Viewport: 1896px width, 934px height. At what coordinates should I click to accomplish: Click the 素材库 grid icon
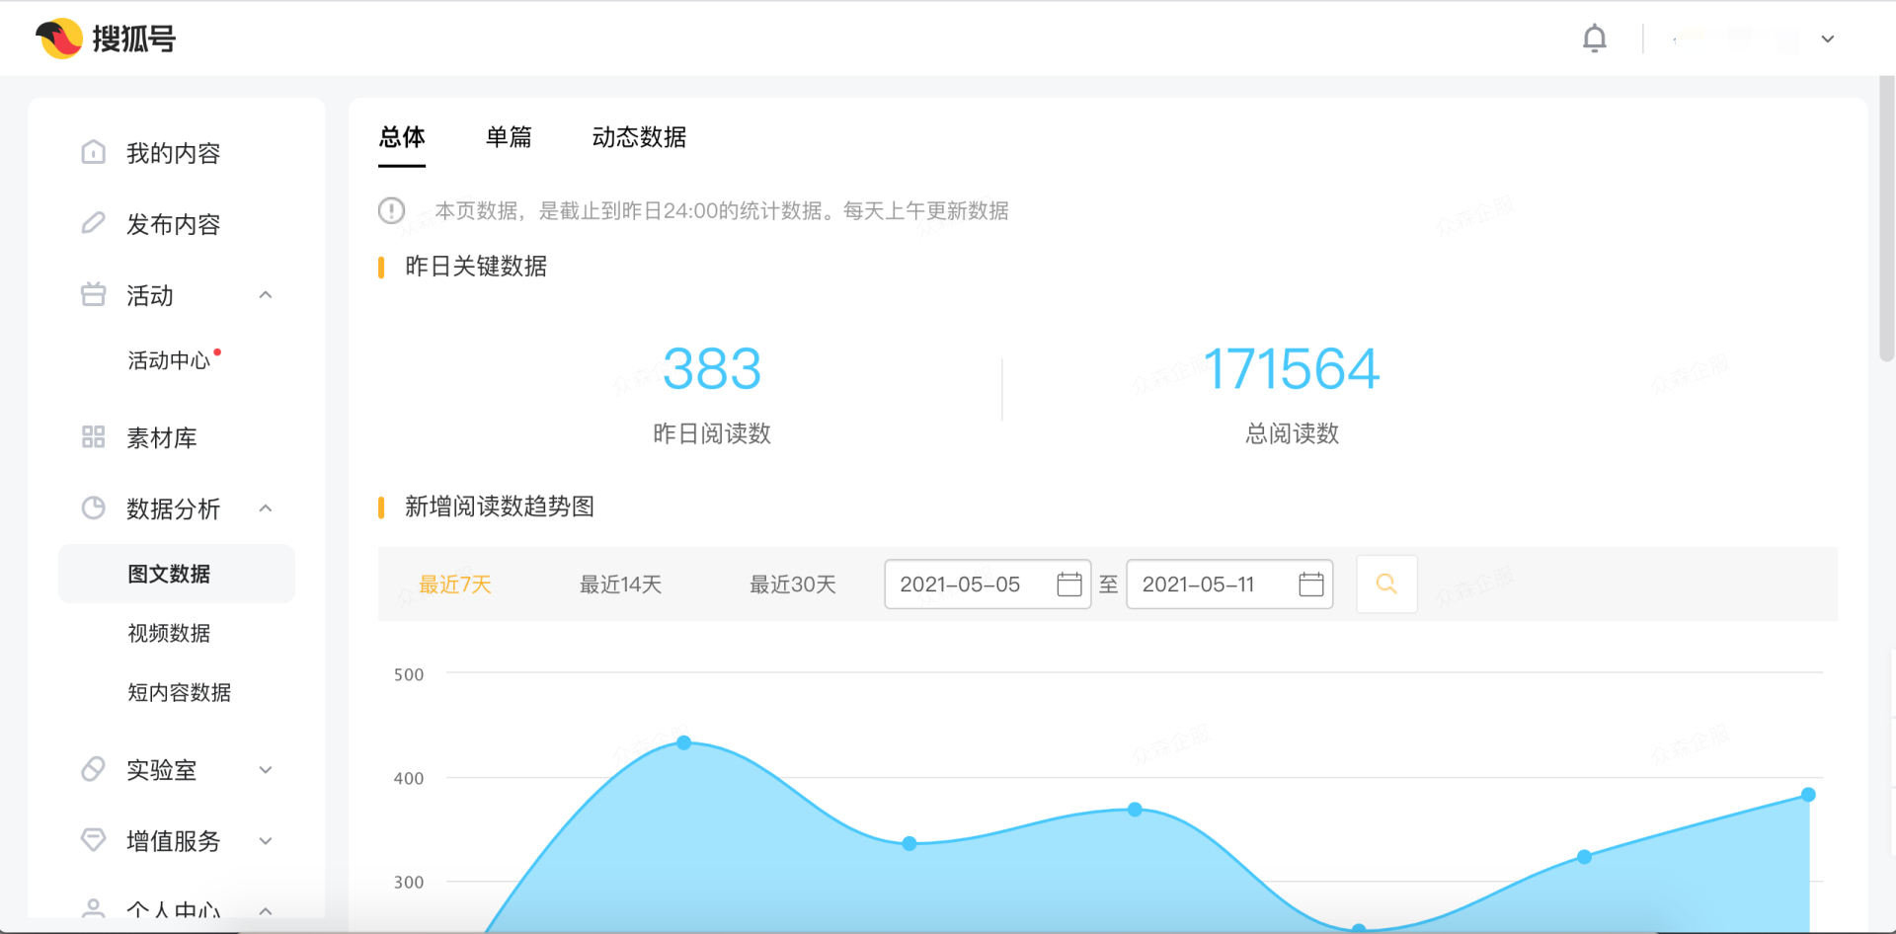pos(93,436)
